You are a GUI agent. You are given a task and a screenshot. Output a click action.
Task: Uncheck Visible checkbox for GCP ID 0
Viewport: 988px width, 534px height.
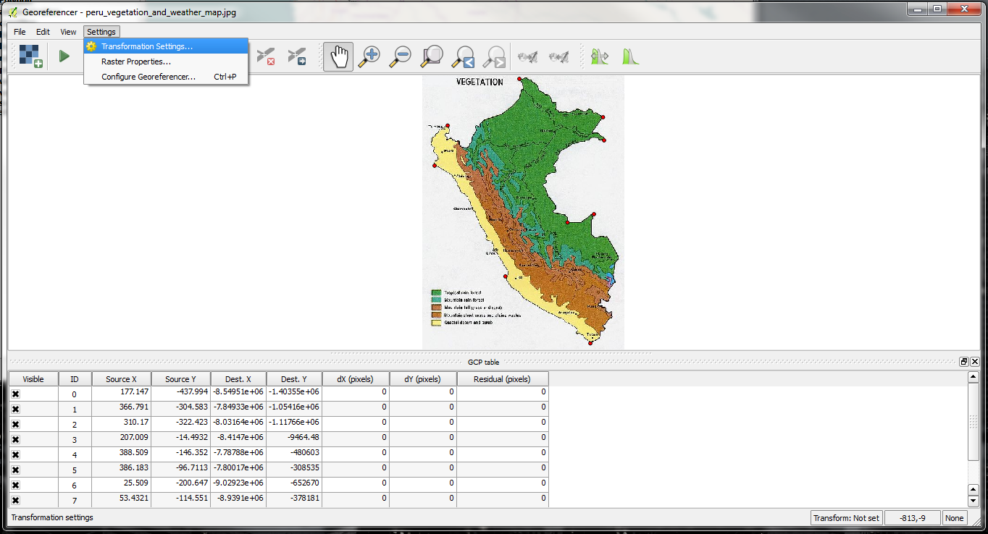pyautogui.click(x=15, y=394)
